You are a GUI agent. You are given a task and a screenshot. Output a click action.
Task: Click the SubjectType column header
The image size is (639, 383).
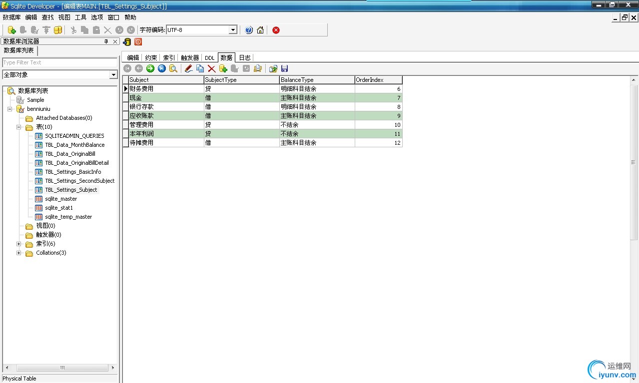242,80
